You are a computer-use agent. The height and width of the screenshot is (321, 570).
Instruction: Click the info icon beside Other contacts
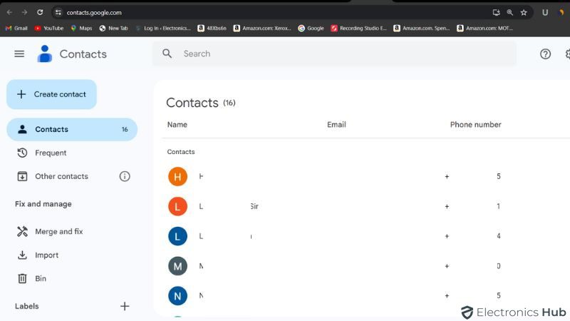pyautogui.click(x=125, y=176)
